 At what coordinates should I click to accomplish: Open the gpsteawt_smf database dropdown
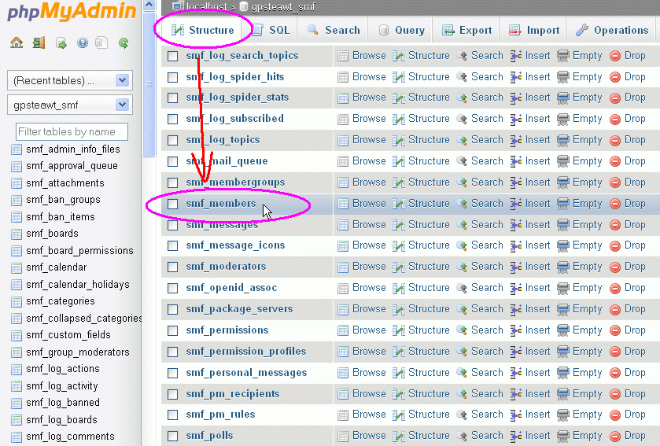70,105
